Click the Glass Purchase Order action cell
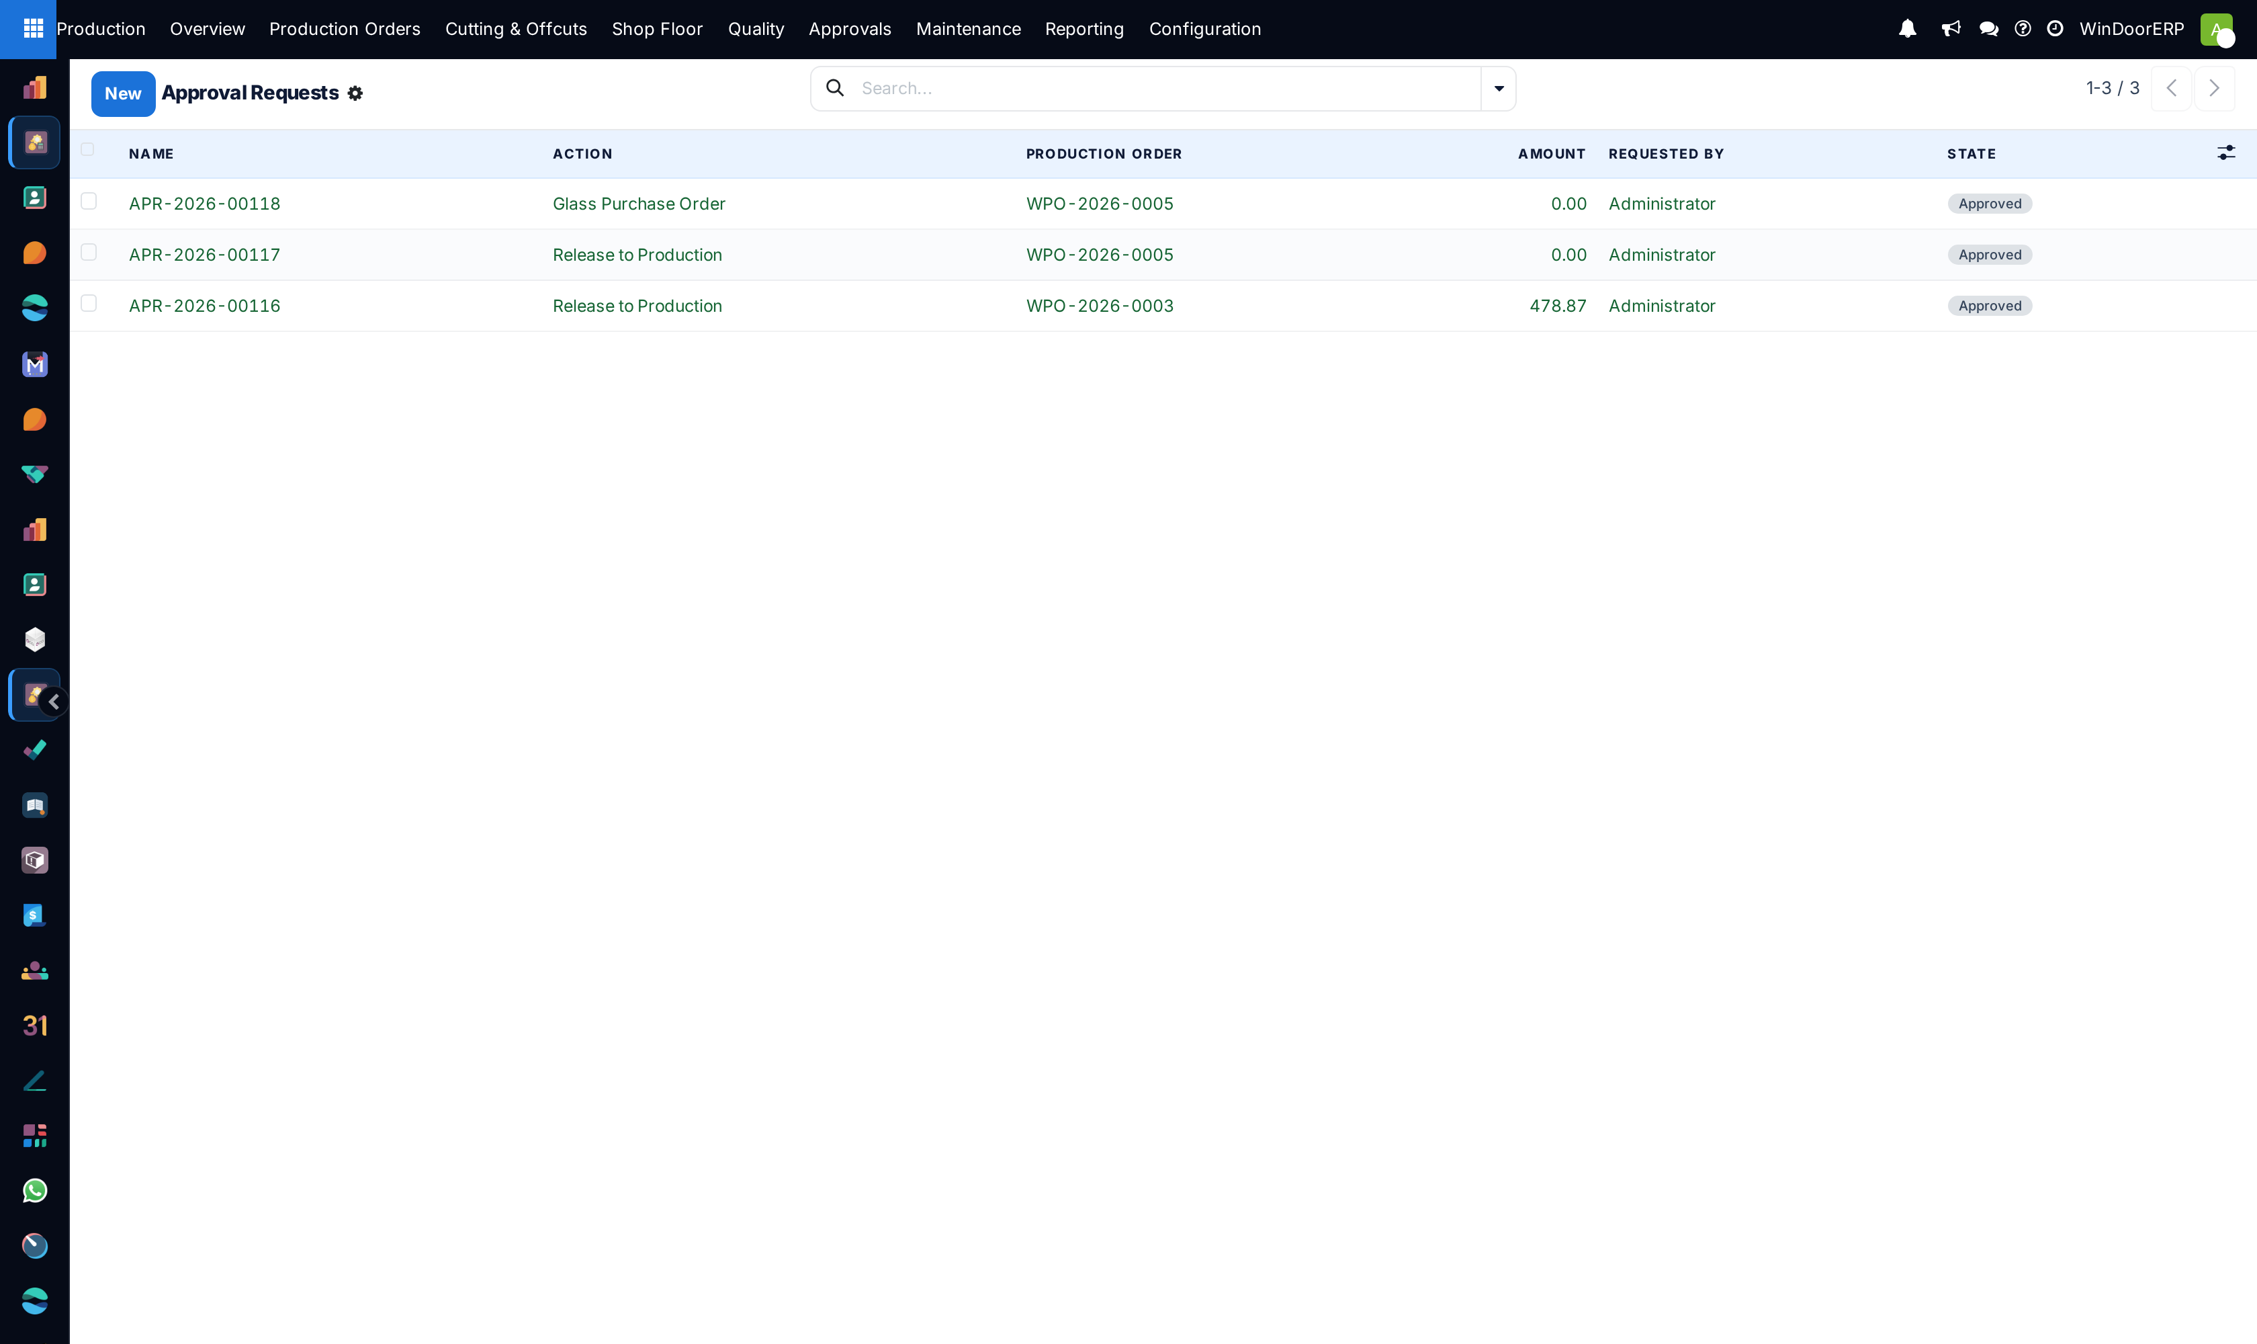 [639, 204]
